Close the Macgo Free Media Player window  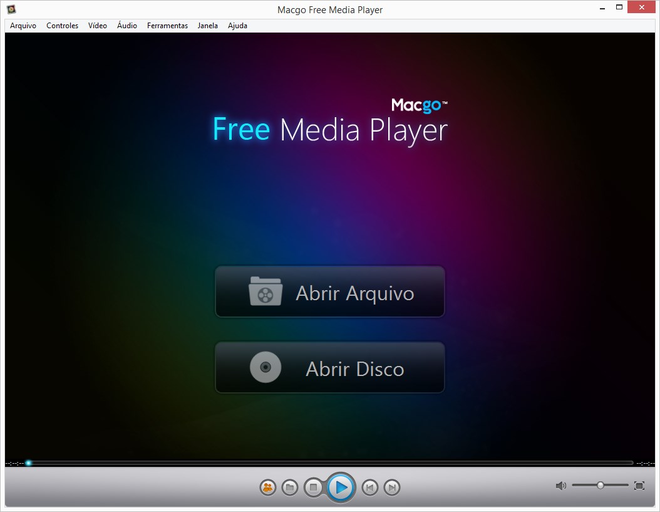pos(641,7)
